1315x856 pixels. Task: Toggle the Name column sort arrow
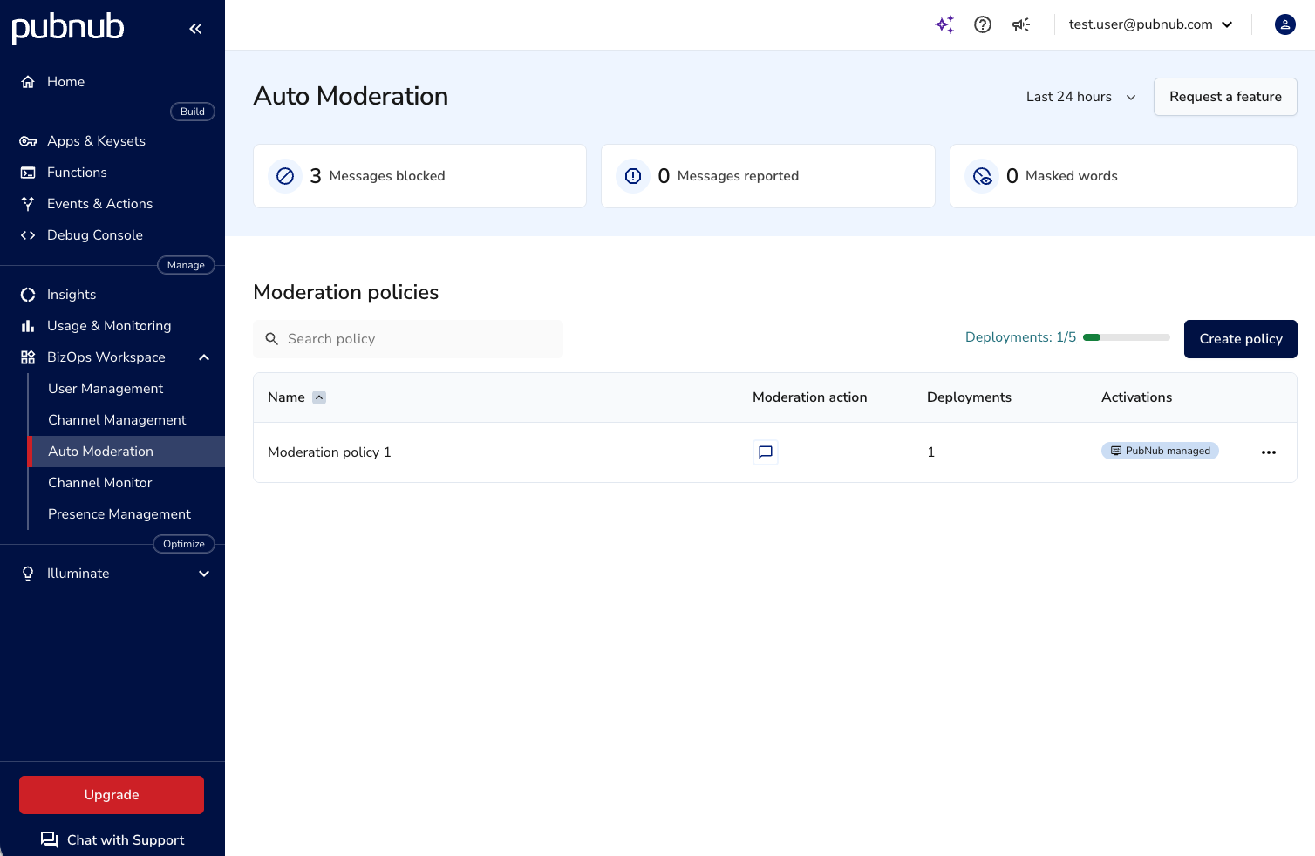[319, 397]
